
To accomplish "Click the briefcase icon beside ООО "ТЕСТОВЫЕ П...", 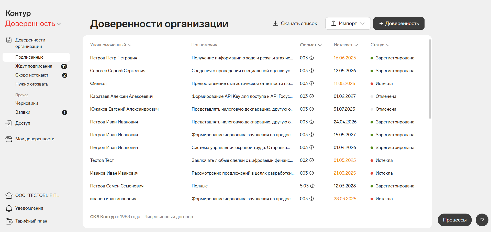I will point(9,196).
